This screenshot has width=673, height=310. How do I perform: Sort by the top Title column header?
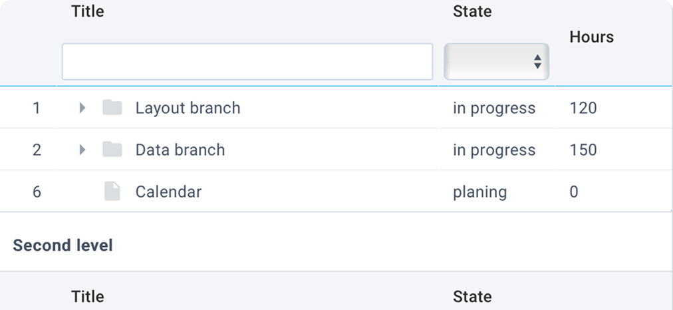click(88, 11)
